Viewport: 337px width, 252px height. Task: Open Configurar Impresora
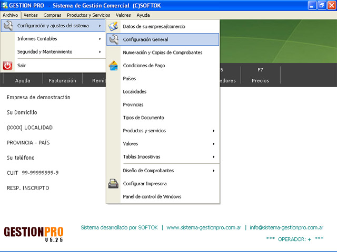[x=163, y=184]
